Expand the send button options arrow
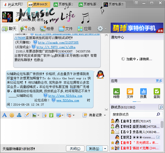Image resolution: width=165 pixels, height=153 pixels. click(x=105, y=149)
